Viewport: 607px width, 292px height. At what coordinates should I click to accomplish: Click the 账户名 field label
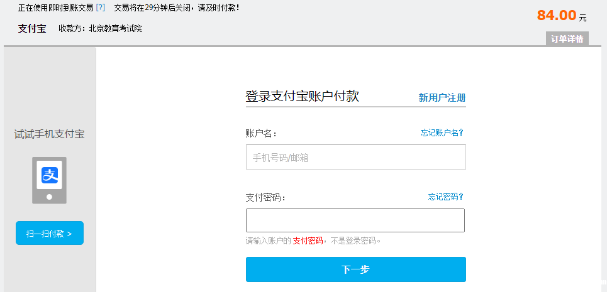point(261,133)
